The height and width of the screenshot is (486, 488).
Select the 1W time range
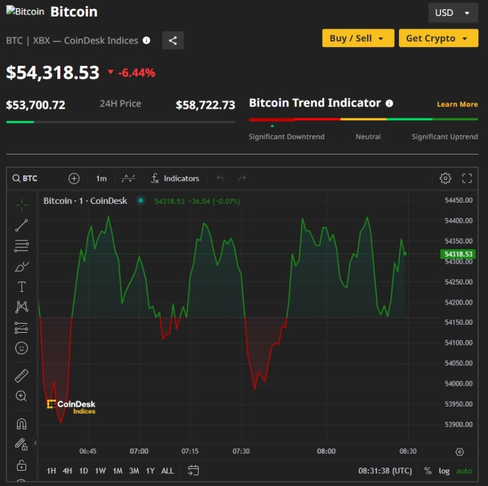pyautogui.click(x=100, y=471)
